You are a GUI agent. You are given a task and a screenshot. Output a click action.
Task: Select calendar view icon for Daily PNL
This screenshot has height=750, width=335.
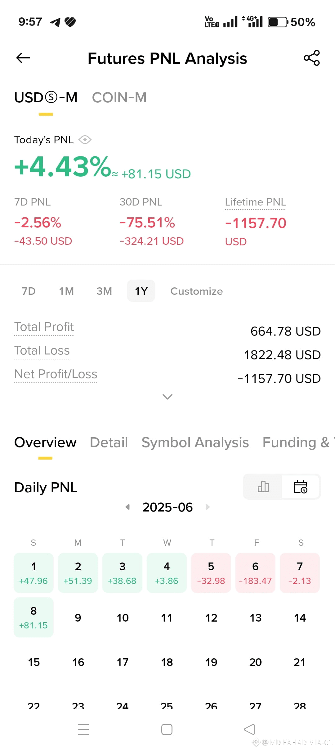click(x=300, y=487)
